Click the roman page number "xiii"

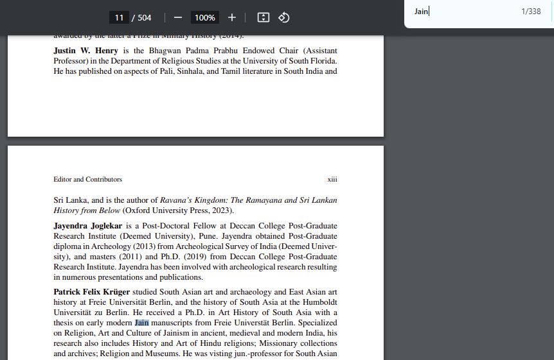coord(332,180)
